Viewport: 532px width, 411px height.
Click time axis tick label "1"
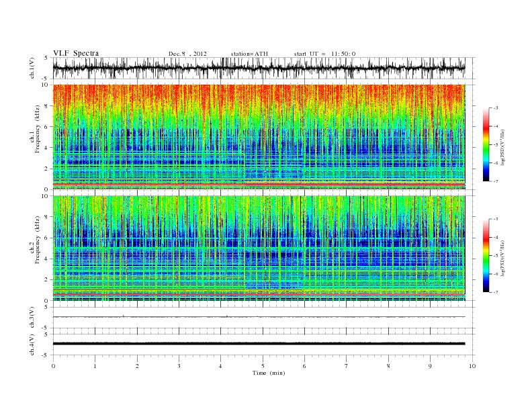click(x=95, y=366)
